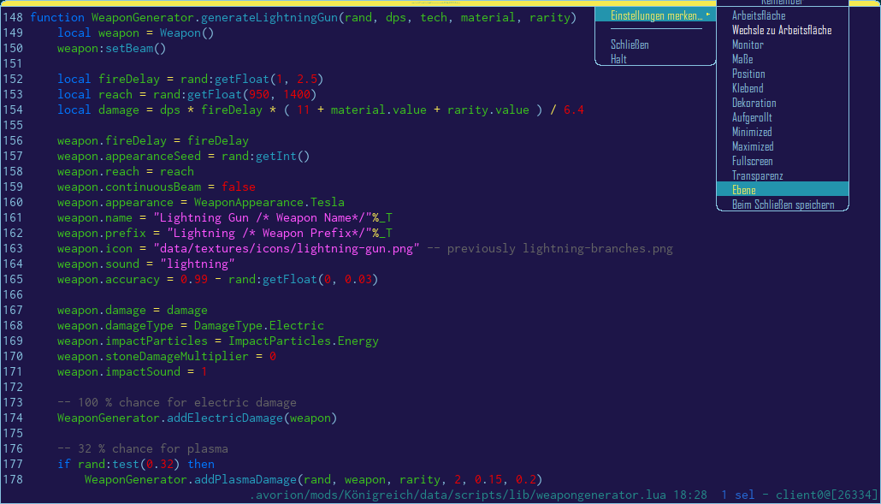
Task: Choose 'Schließen' in the window menu
Action: (x=630, y=44)
